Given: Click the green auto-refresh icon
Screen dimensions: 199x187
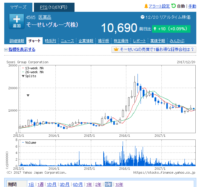Looking at the screenshot, I should click(x=173, y=6).
